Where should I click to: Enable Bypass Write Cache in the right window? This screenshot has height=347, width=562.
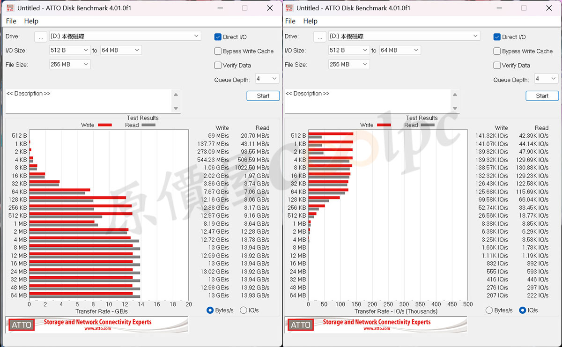497,51
